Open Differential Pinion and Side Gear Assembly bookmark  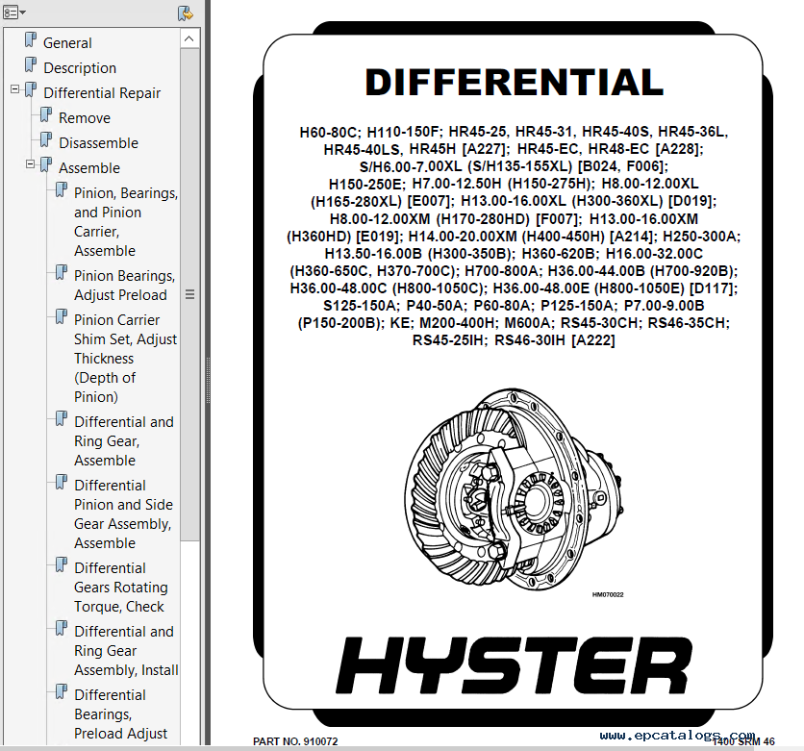[123, 514]
